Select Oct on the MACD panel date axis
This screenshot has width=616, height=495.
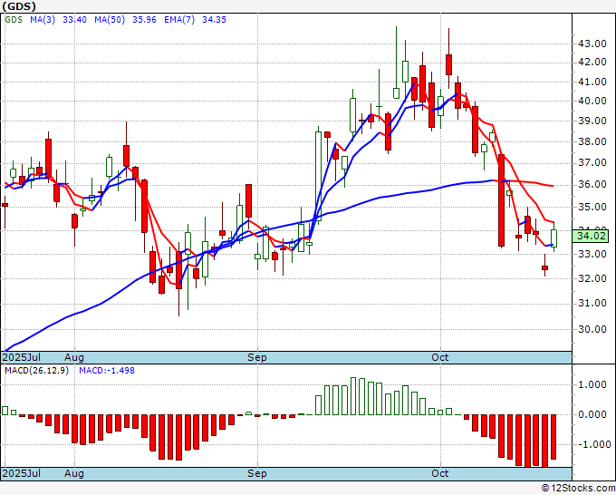coord(440,473)
